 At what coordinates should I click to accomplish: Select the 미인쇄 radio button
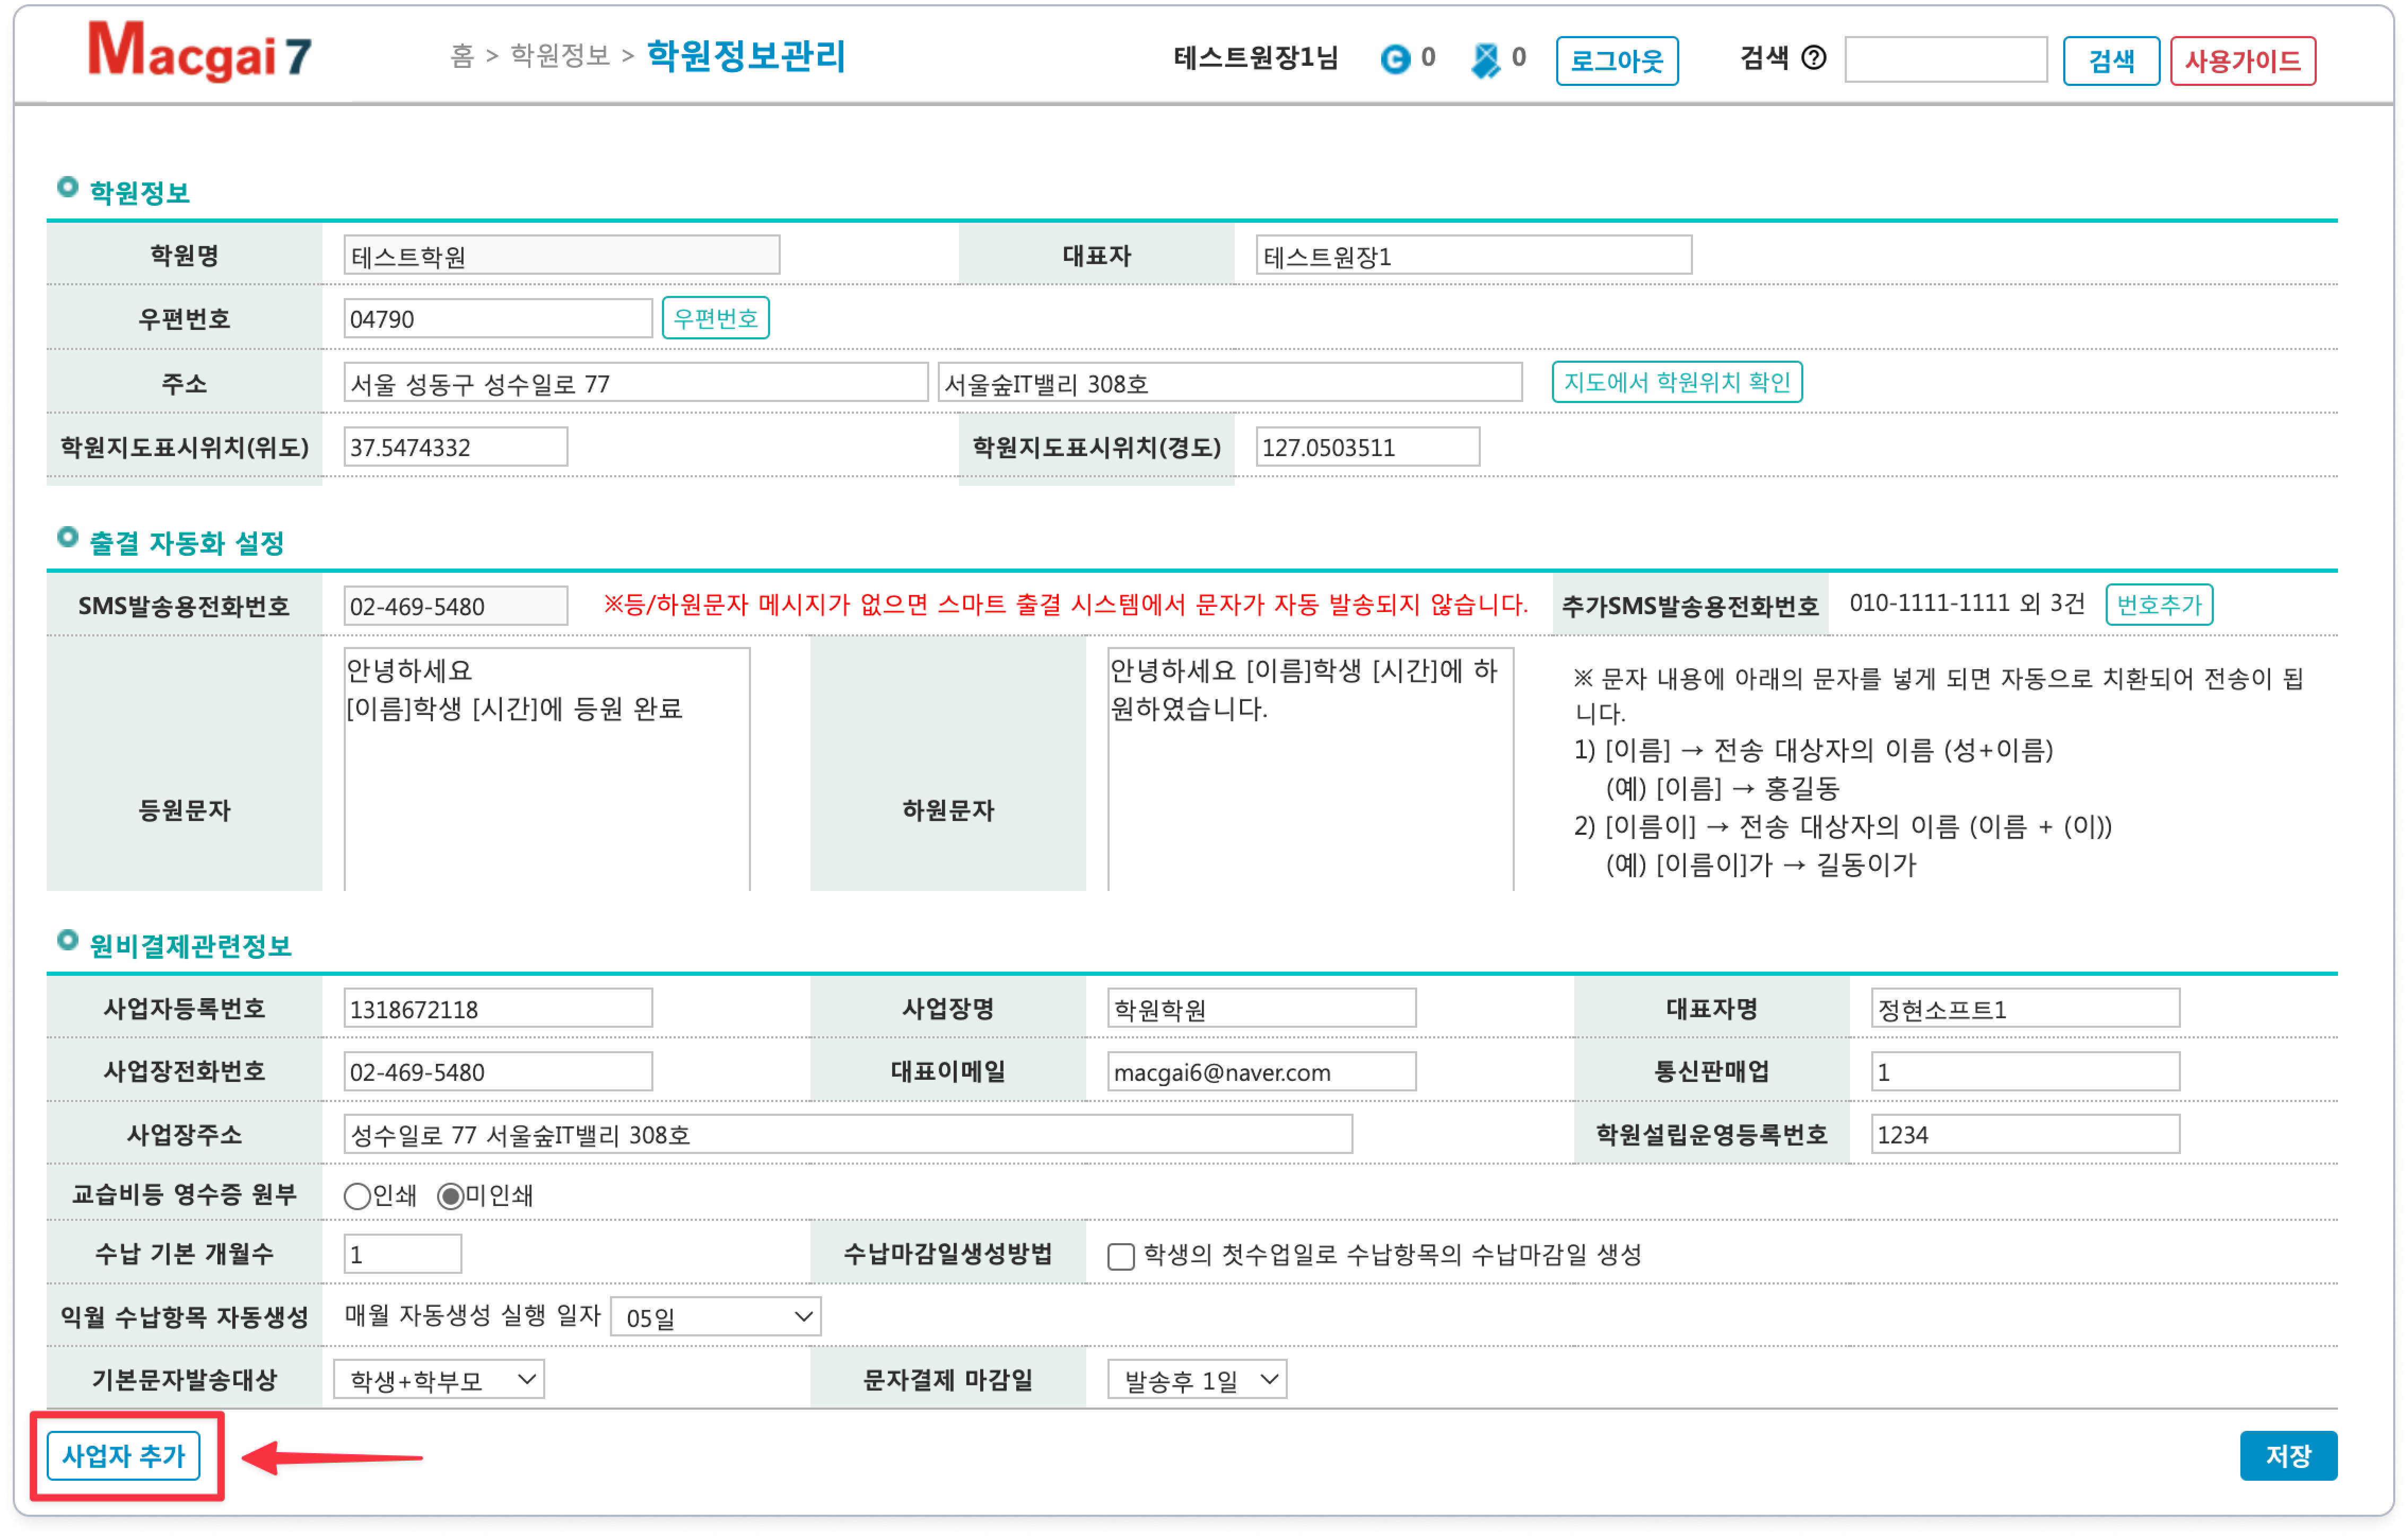(x=451, y=1196)
